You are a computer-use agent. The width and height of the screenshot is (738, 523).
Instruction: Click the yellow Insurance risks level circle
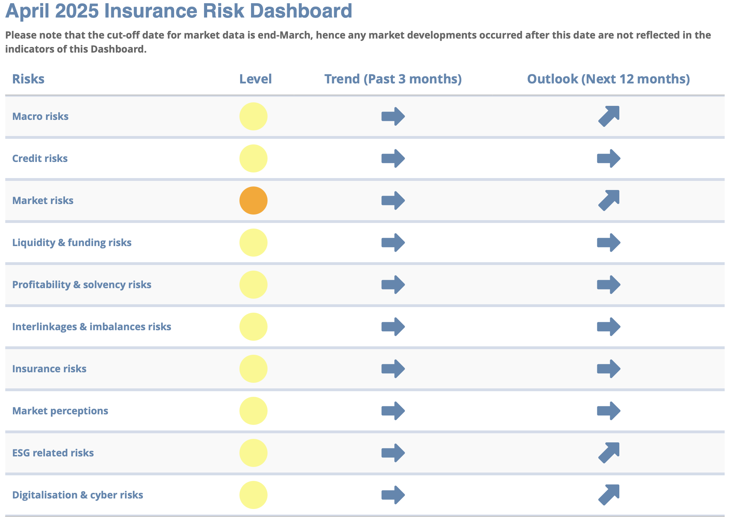253,369
